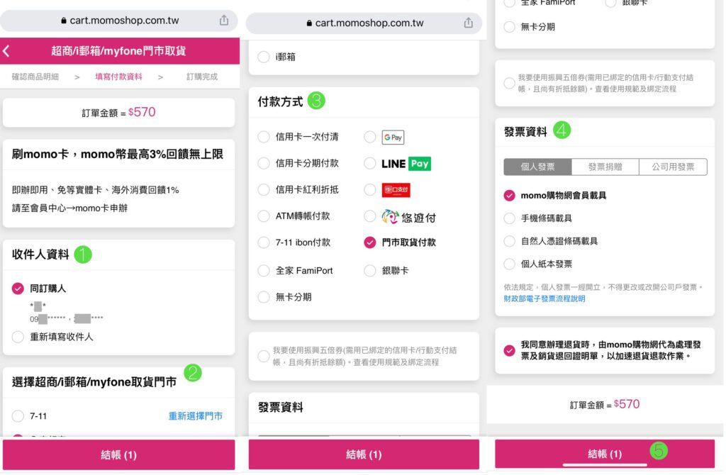Tap the 即辦即用、免等實體卡、海外消費回饋1% text

96,190
